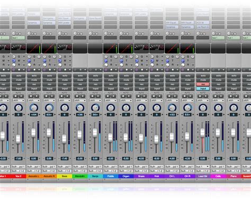The height and width of the screenshot is (200, 251).
Task: Click the purple group circle on Acoustic L
Action: point(29,70)
